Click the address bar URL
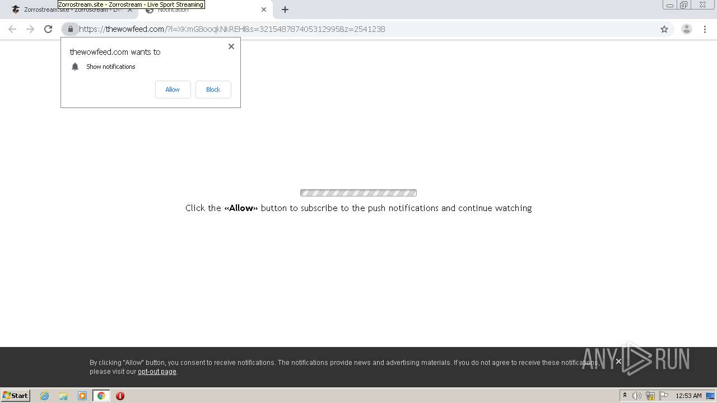The image size is (717, 403). 232,29
